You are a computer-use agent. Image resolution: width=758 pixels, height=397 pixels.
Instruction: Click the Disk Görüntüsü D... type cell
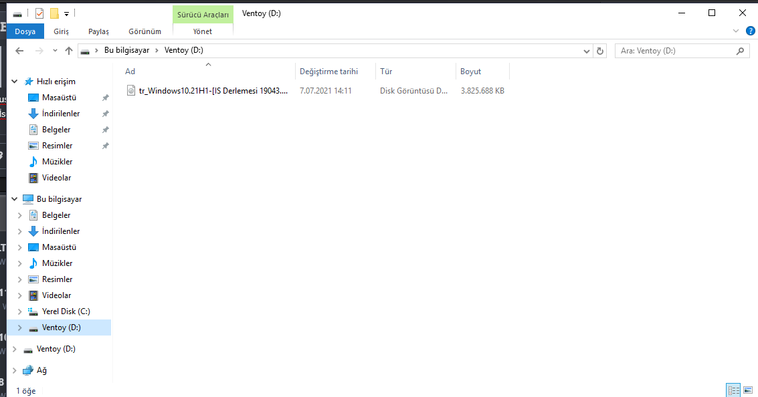click(414, 91)
